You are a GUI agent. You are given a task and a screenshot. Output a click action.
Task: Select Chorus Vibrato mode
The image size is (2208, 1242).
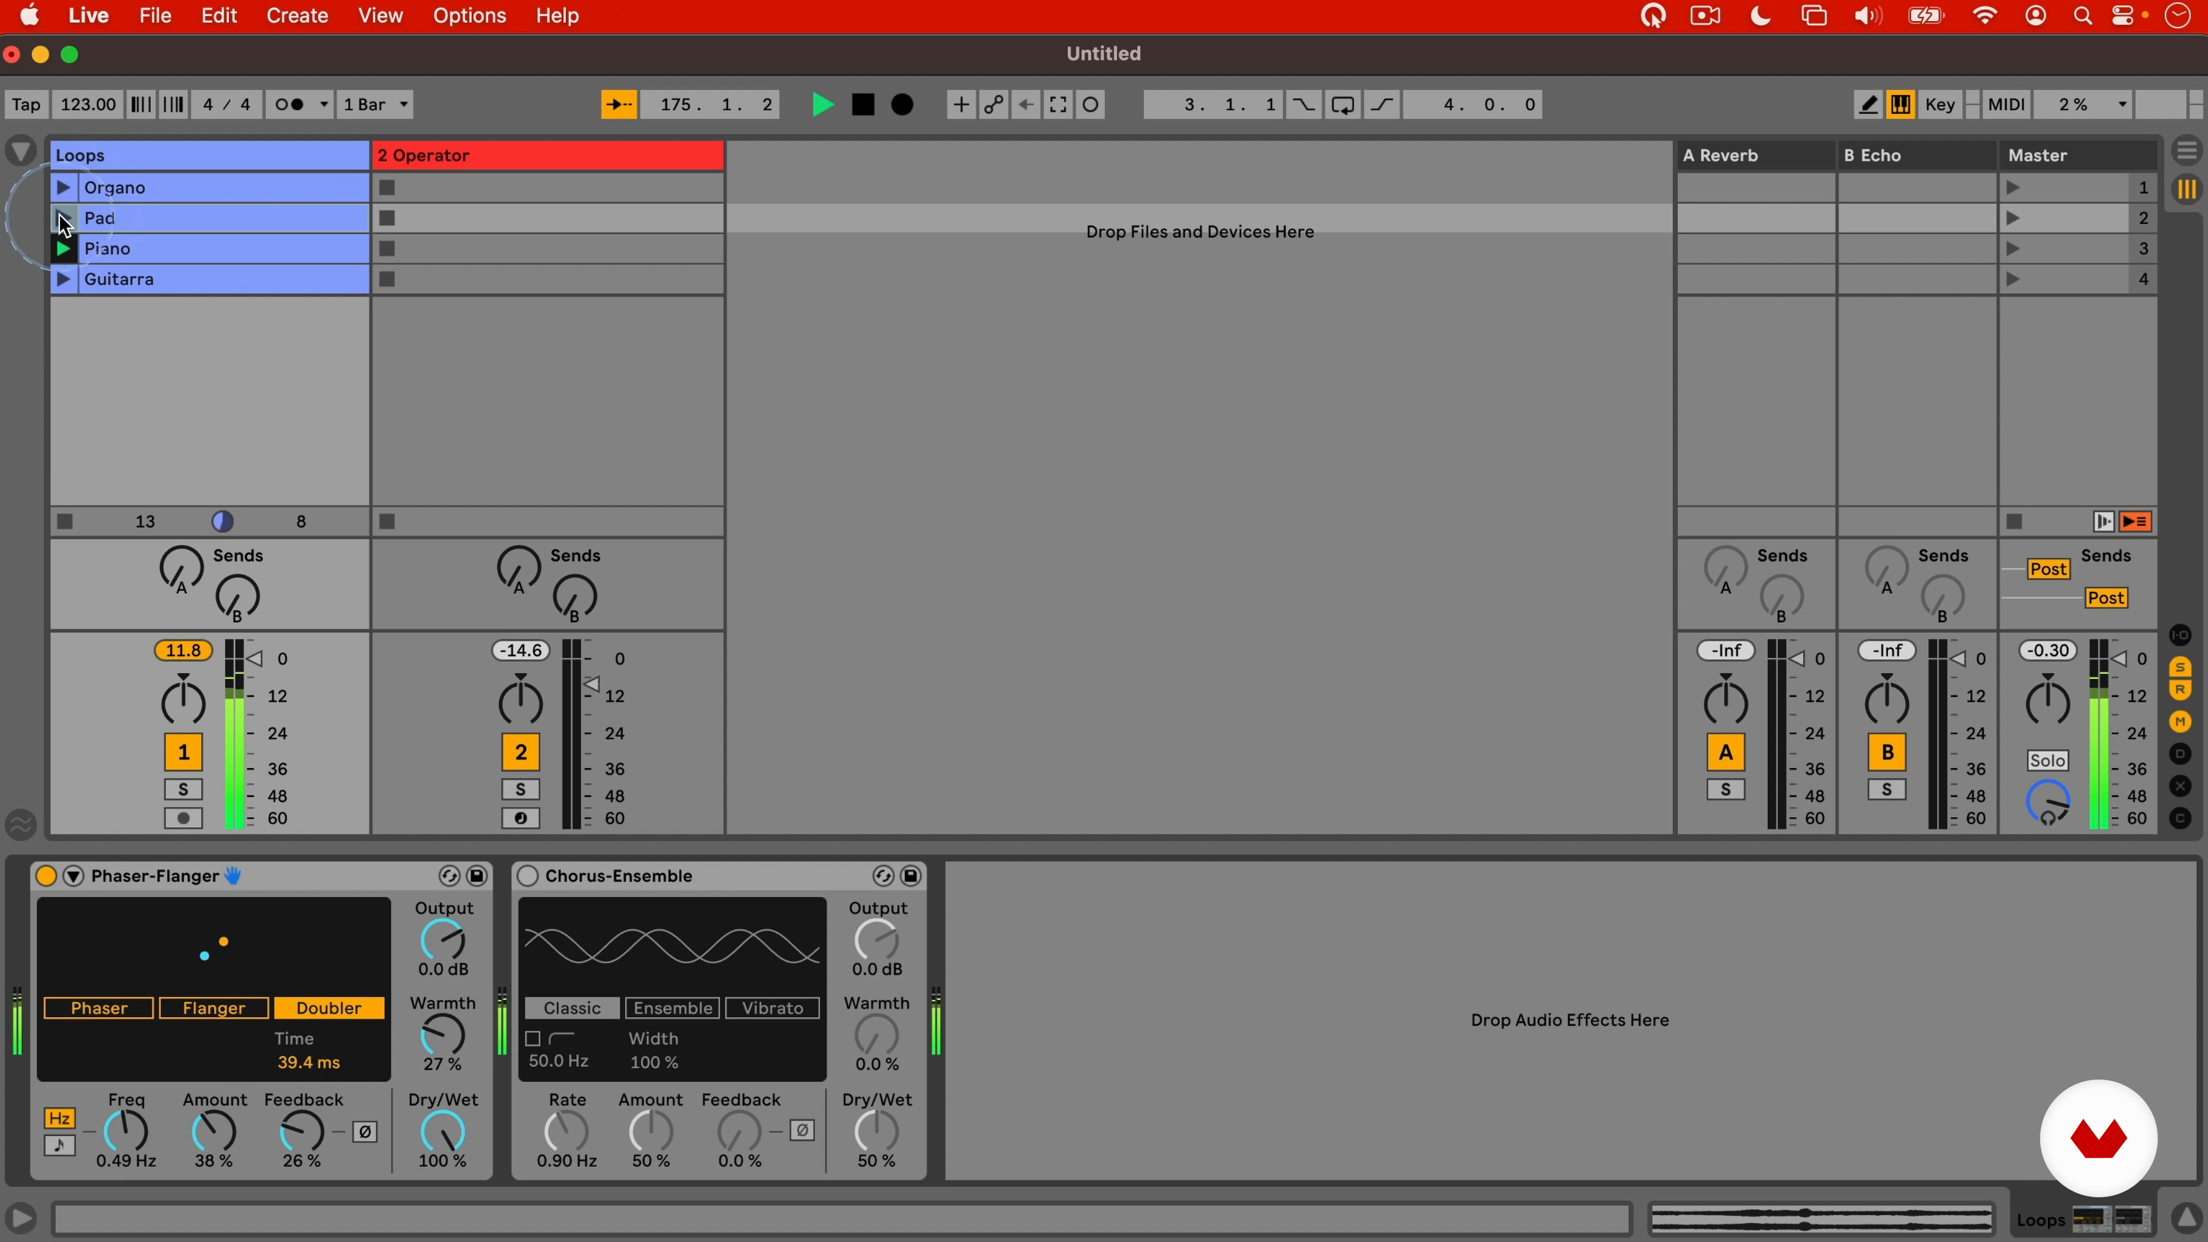773,1008
